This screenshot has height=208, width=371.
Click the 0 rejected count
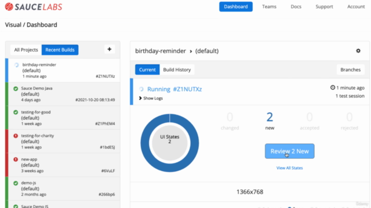coord(349,121)
